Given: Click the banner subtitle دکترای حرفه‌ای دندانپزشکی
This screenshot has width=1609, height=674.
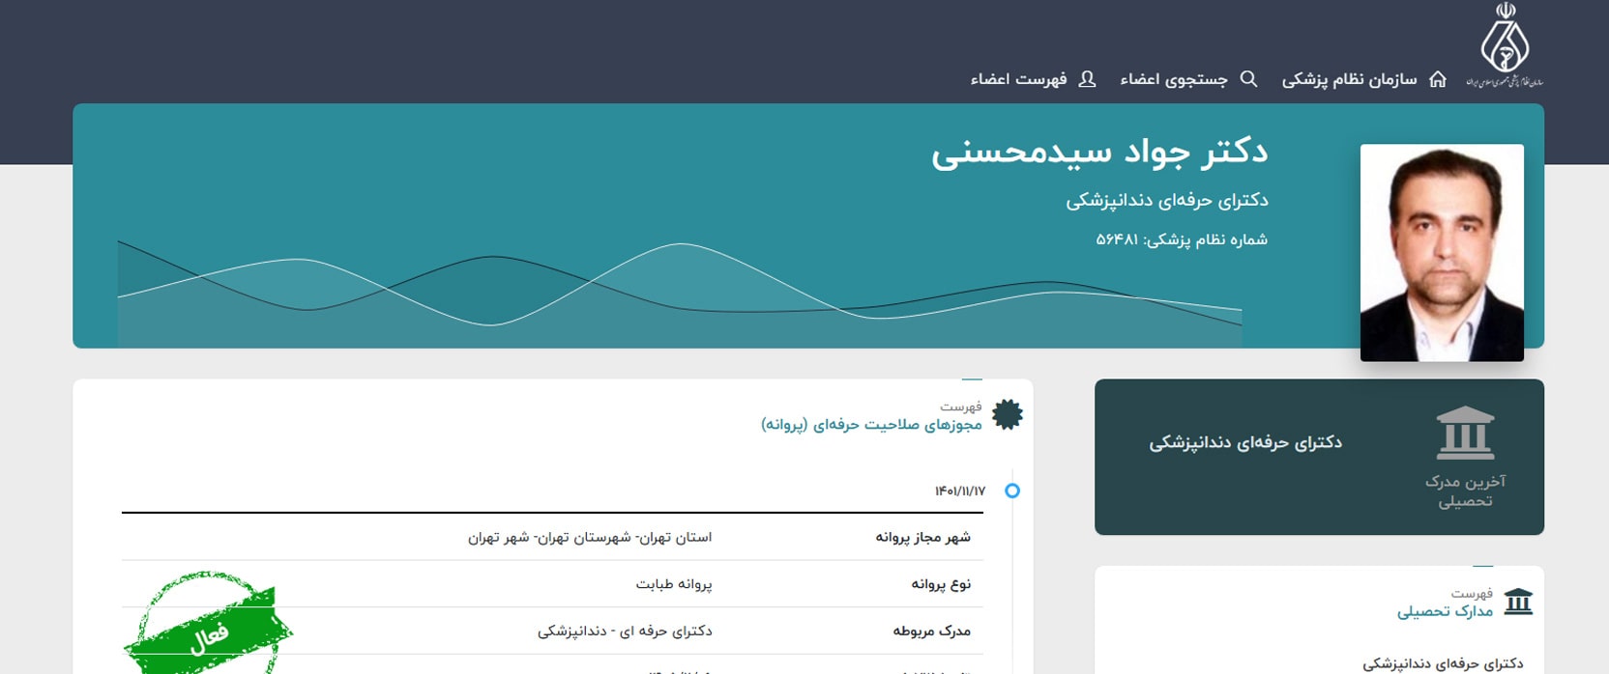Looking at the screenshot, I should tap(1167, 201).
